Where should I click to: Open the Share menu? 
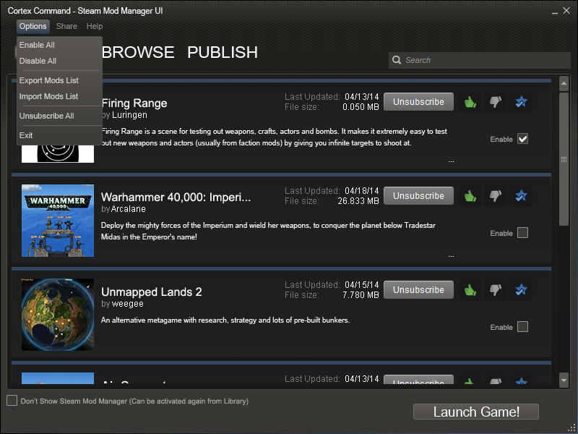point(66,26)
